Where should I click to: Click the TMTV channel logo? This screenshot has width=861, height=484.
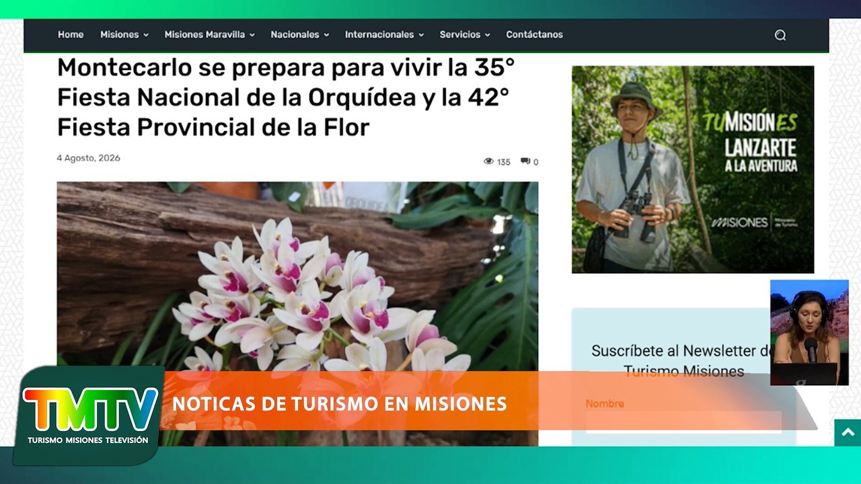(89, 415)
